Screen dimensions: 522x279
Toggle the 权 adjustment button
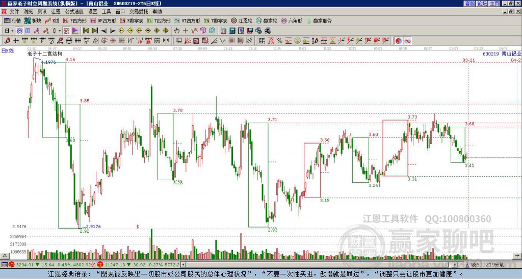click(66, 31)
